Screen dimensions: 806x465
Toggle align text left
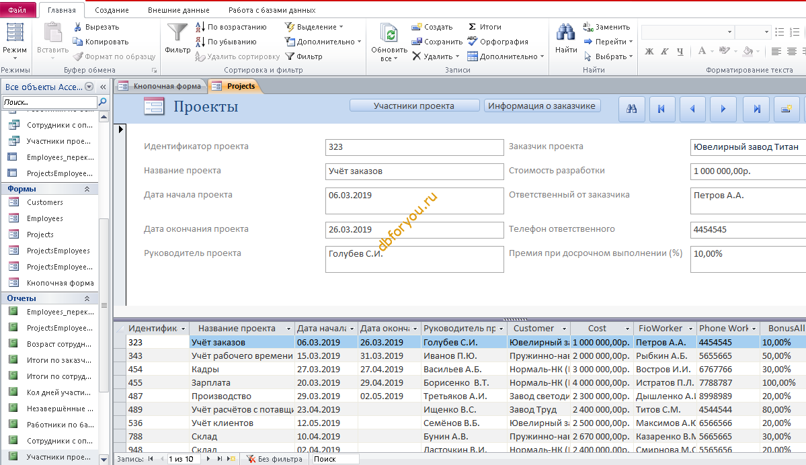tap(776, 51)
